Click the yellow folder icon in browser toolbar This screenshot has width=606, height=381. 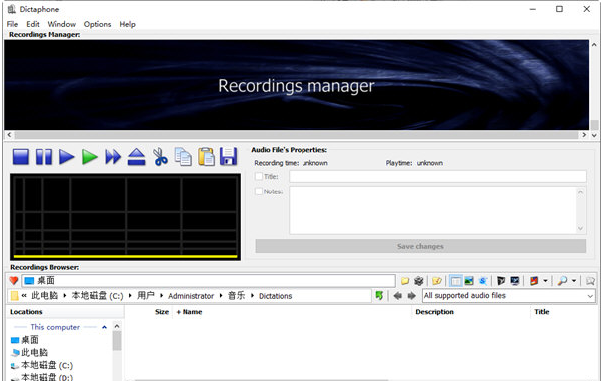click(405, 281)
